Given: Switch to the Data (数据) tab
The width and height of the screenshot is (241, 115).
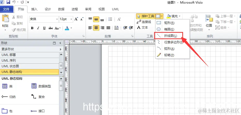Looking at the screenshot, I should (x=61, y=9).
